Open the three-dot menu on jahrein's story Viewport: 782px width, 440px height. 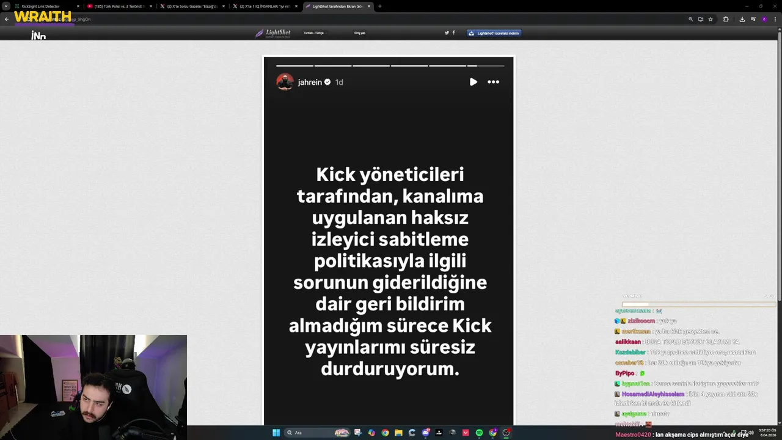click(493, 82)
